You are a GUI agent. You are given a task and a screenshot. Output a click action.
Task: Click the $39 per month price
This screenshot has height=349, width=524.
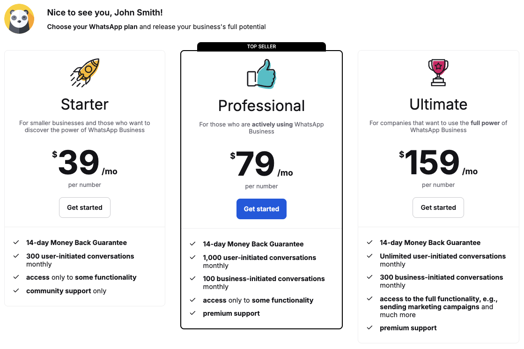click(85, 163)
